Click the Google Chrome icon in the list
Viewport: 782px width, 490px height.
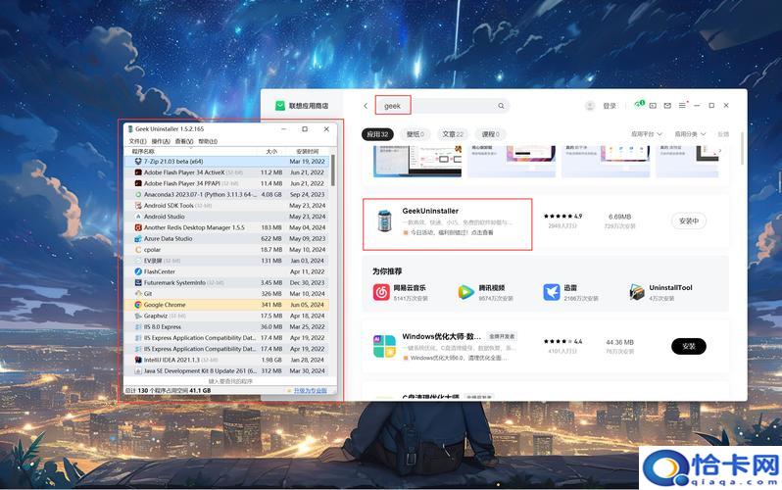point(138,305)
